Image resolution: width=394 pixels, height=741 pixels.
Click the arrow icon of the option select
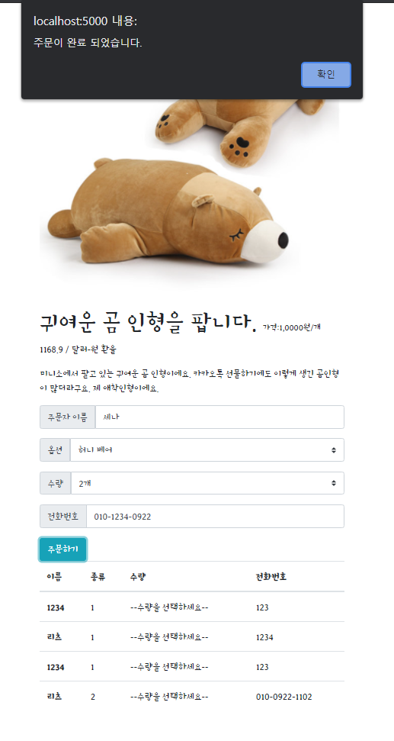[334, 450]
